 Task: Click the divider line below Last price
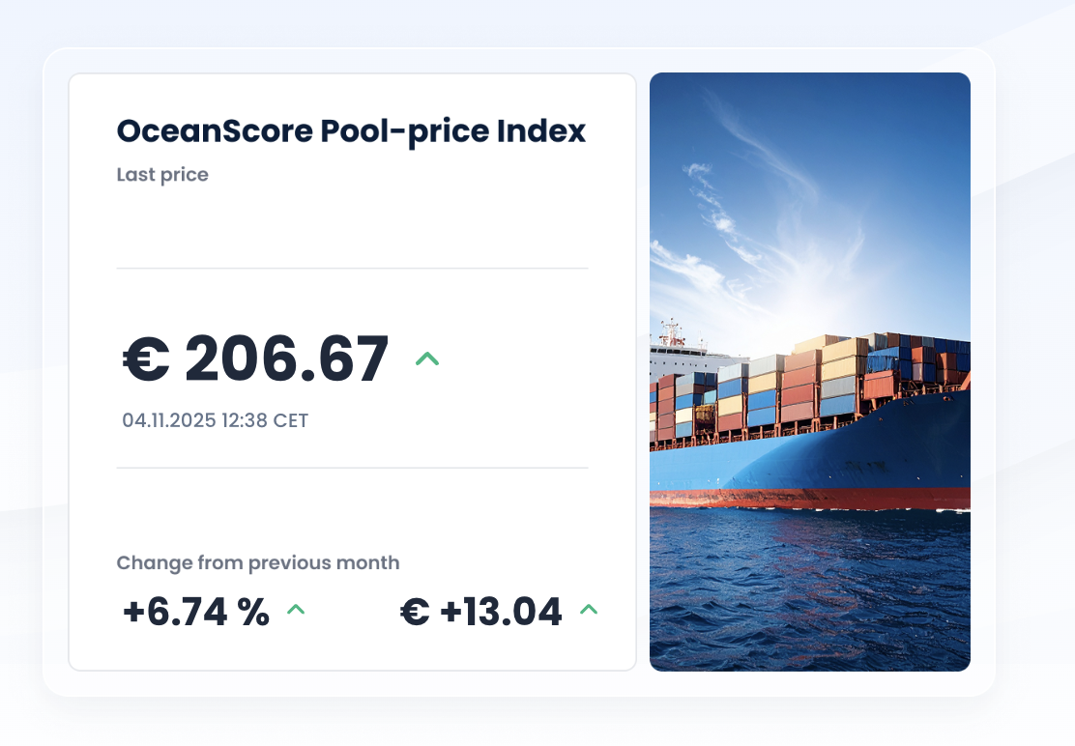coord(351,268)
